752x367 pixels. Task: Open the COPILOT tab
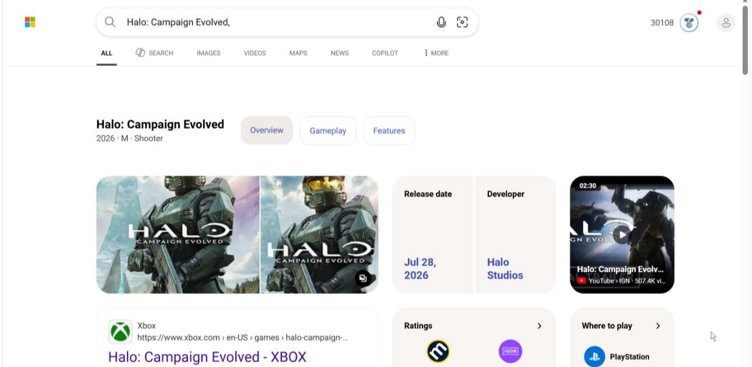tap(385, 53)
